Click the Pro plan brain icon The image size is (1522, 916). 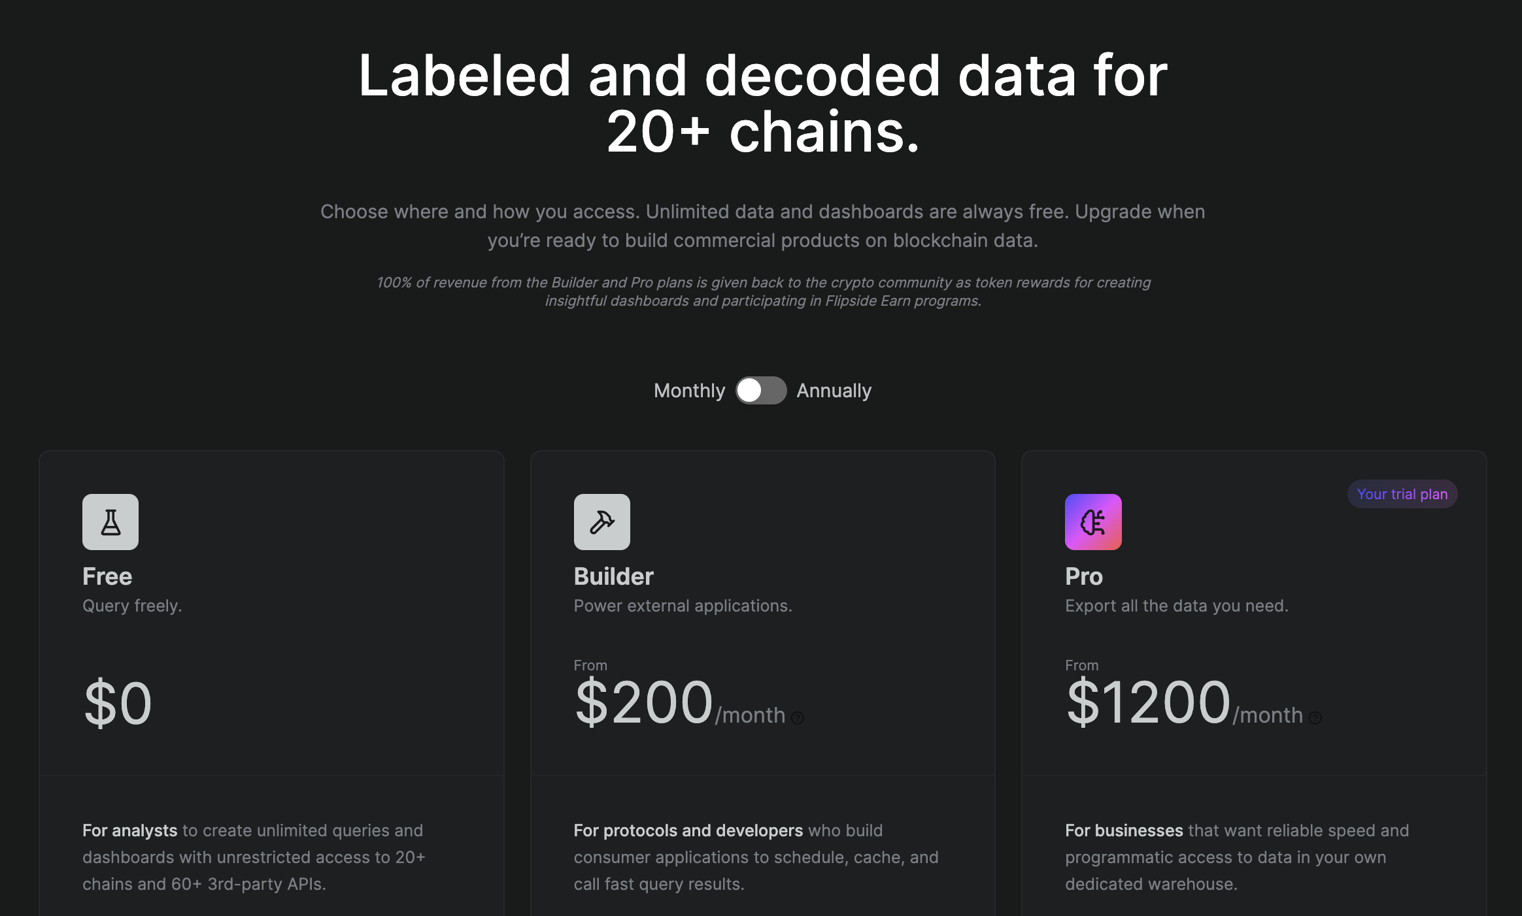coord(1093,522)
